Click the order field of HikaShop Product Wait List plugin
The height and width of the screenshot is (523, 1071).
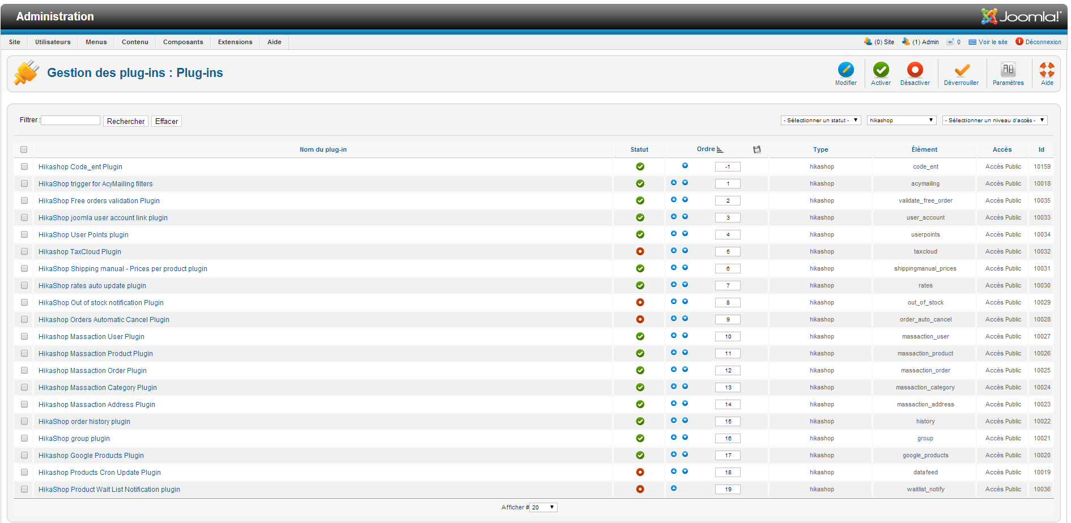pyautogui.click(x=728, y=489)
